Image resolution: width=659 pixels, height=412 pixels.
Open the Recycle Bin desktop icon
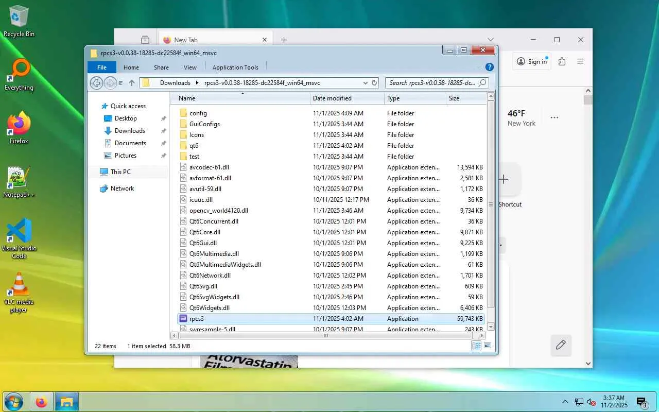coord(19,21)
